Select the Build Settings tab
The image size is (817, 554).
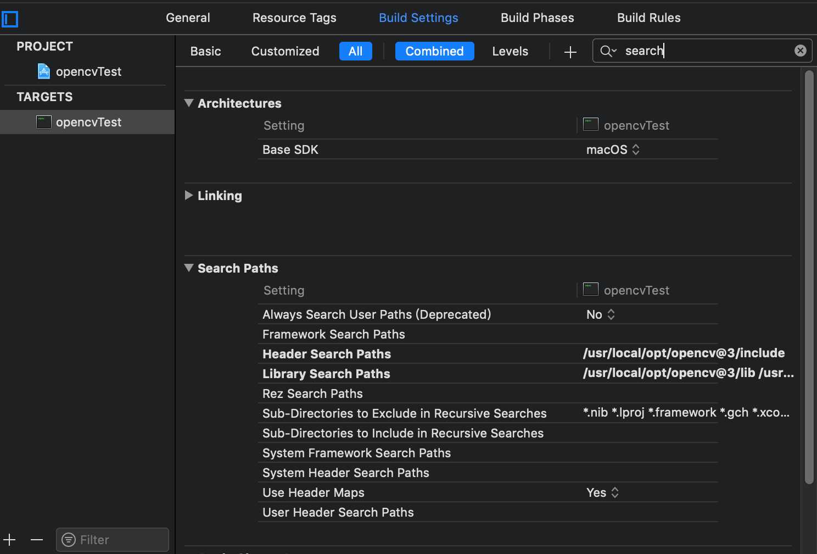coord(418,18)
